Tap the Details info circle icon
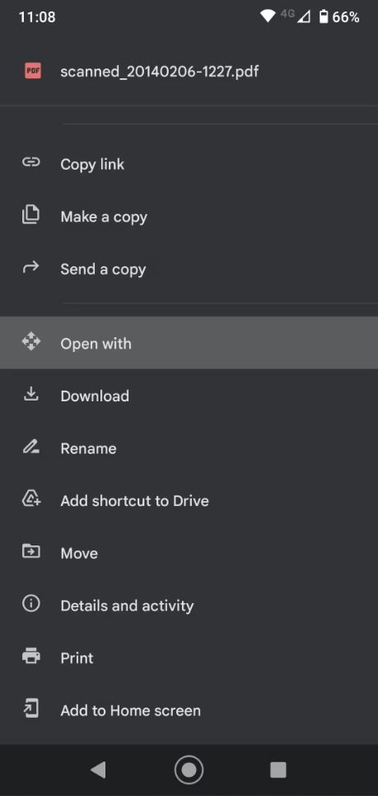 click(31, 604)
